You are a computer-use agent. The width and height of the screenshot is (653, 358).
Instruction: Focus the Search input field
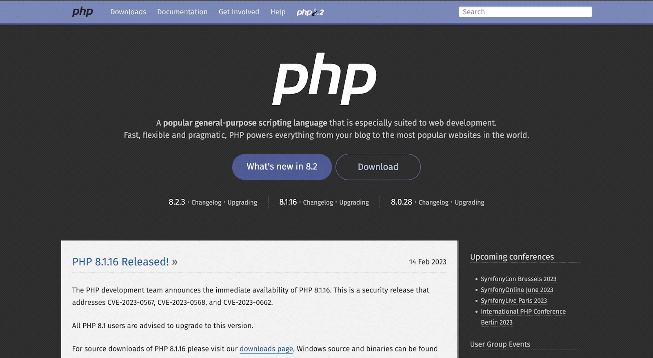point(525,12)
